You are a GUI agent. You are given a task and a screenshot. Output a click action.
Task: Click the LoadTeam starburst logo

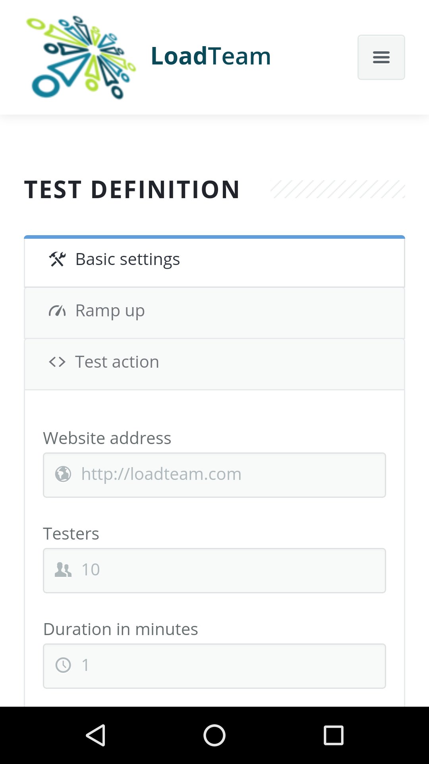coord(81,57)
